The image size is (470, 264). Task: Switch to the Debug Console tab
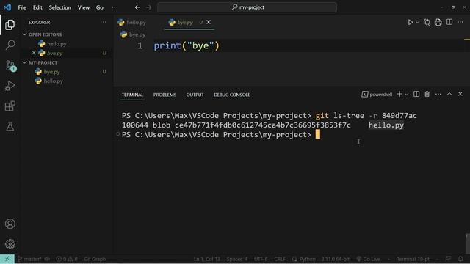(x=232, y=95)
